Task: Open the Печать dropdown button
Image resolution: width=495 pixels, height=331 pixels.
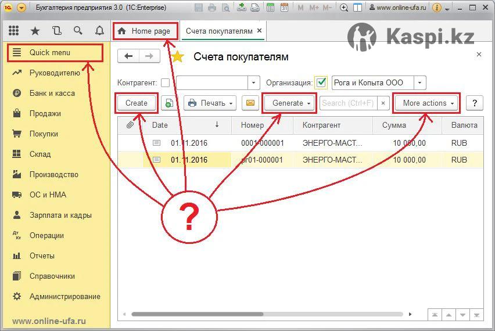Action: (210, 103)
